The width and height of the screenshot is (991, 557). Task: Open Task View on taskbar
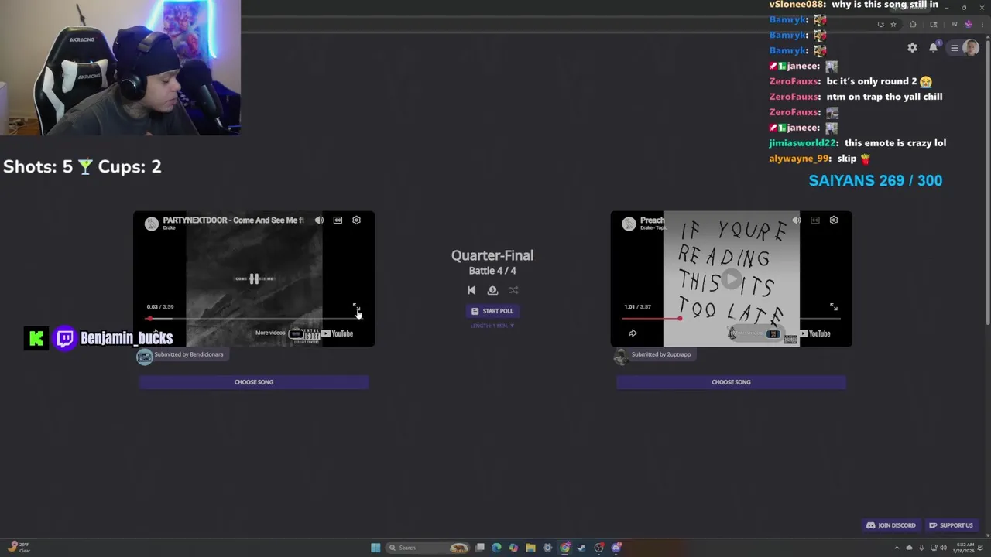pyautogui.click(x=480, y=548)
